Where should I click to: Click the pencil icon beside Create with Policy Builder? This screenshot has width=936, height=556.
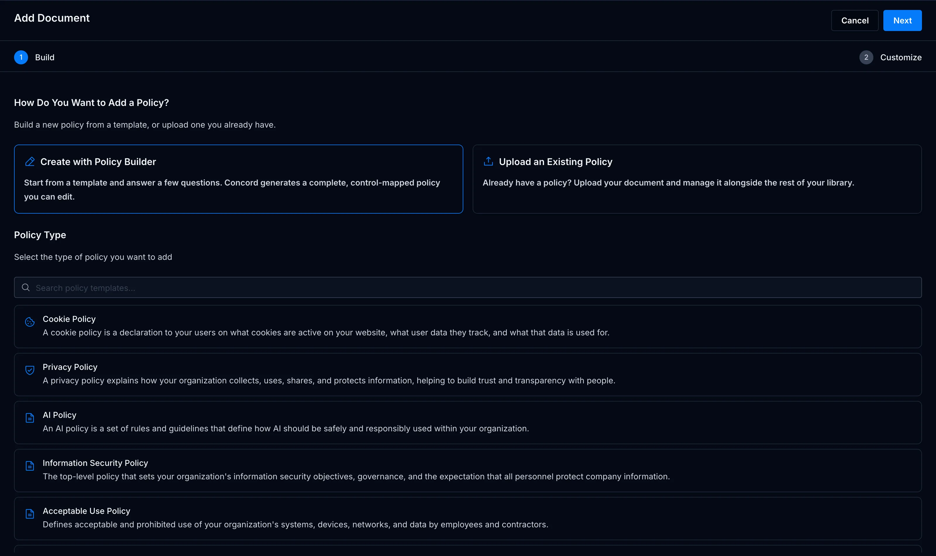point(30,162)
